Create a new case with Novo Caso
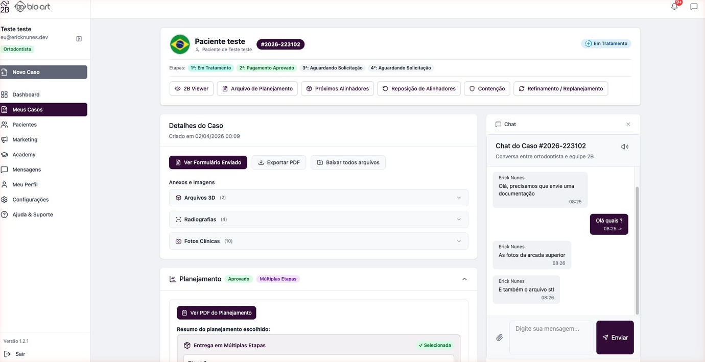Viewport: 705px width, 362px height. 44,72
